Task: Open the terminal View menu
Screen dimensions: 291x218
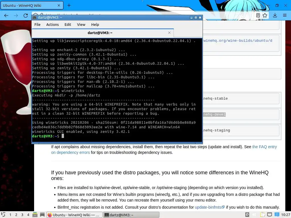Action: [x=81, y=24]
